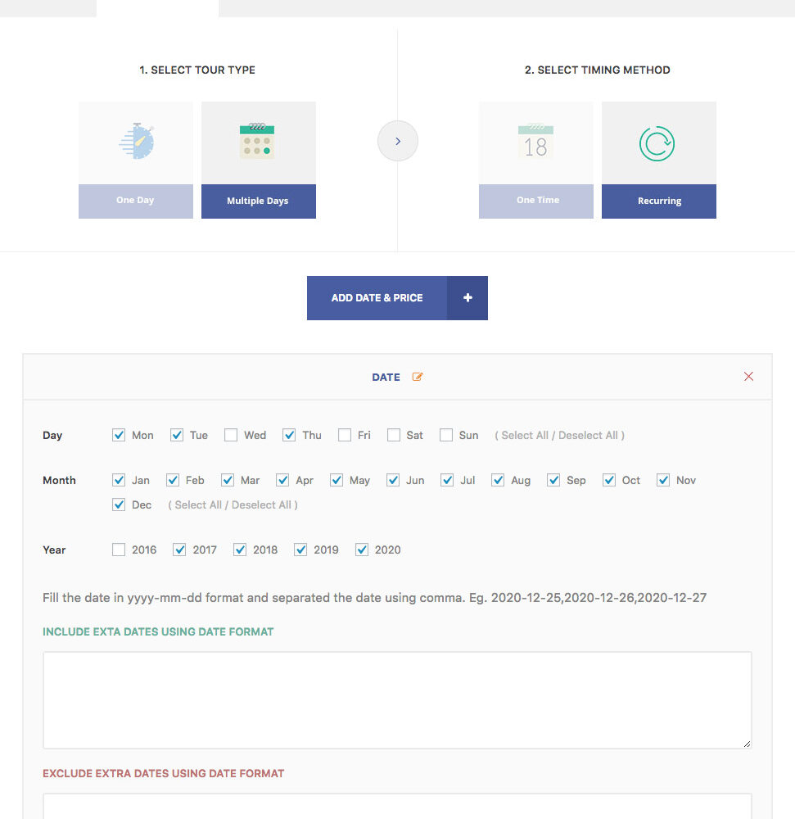
Task: Select the One Day stopwatch icon
Action: pyautogui.click(x=136, y=142)
